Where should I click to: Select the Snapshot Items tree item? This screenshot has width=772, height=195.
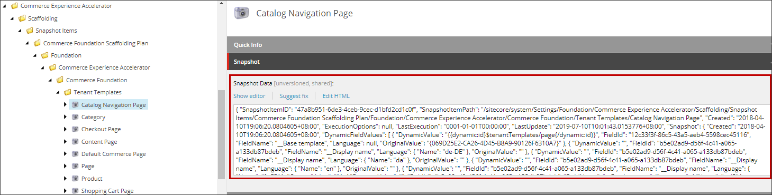coord(56,31)
